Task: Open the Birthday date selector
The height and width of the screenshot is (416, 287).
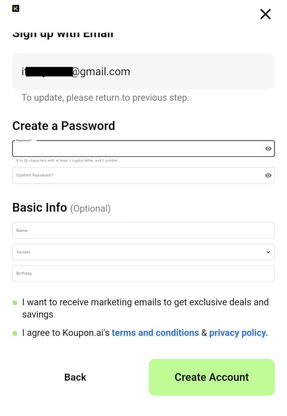Action: (143, 273)
